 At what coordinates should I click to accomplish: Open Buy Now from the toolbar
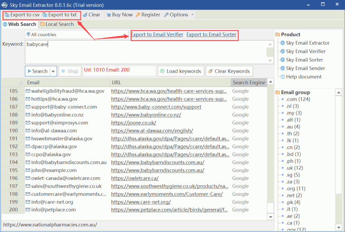click(119, 15)
